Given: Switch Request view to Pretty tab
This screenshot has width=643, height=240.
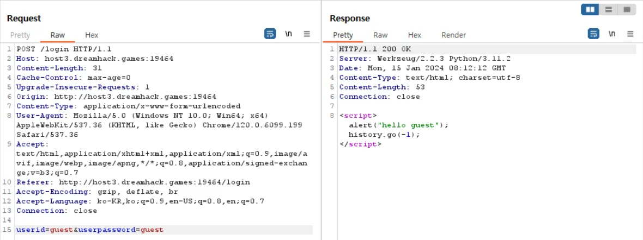Looking at the screenshot, I should [20, 35].
